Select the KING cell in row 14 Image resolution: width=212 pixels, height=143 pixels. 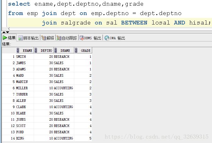pyautogui.click(x=25, y=138)
